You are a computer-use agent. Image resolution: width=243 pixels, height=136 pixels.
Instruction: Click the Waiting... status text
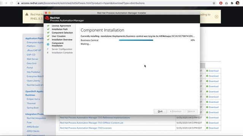(85, 44)
